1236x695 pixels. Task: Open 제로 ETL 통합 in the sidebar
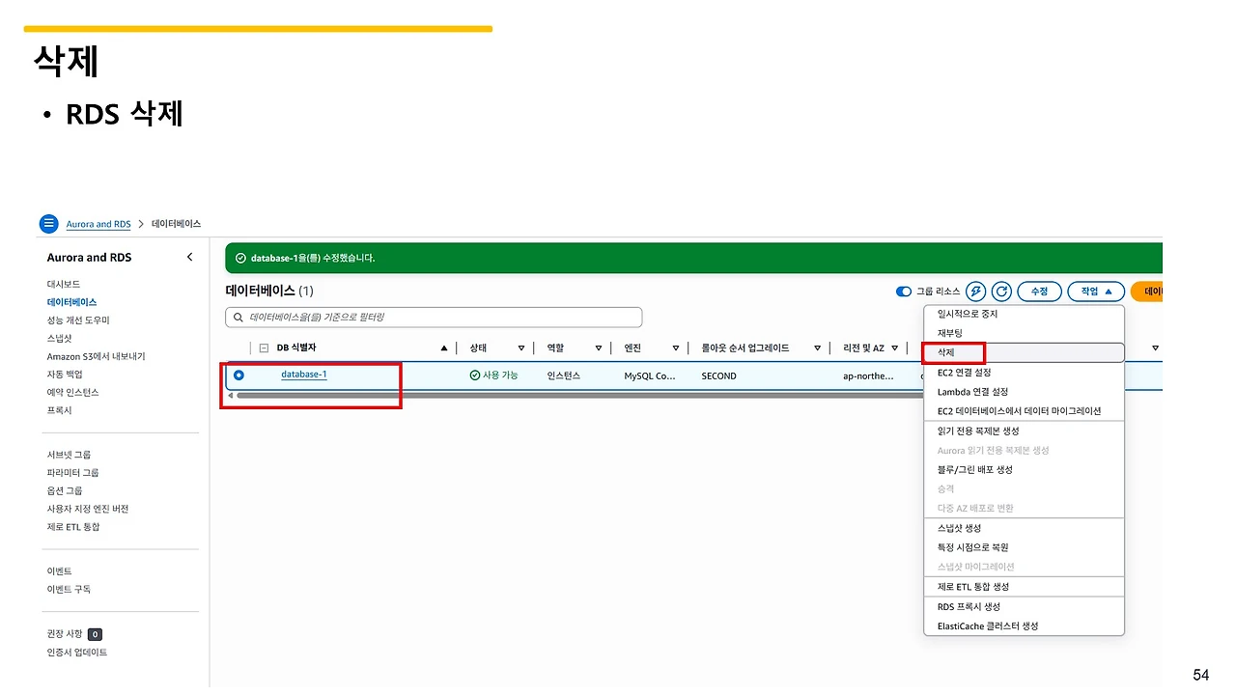(73, 527)
